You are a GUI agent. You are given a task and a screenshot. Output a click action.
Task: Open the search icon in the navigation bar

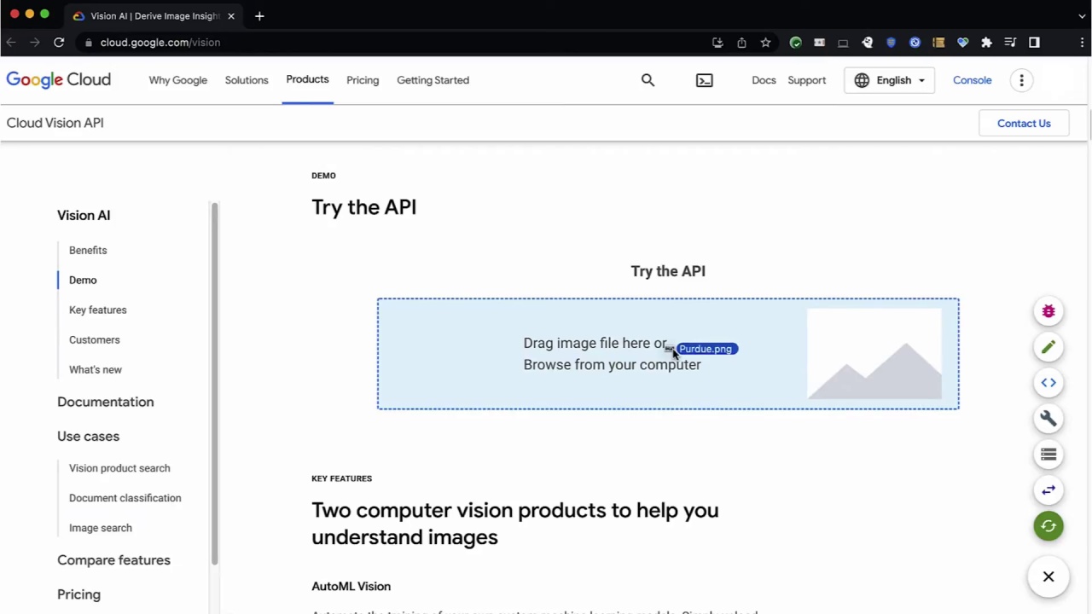(648, 79)
